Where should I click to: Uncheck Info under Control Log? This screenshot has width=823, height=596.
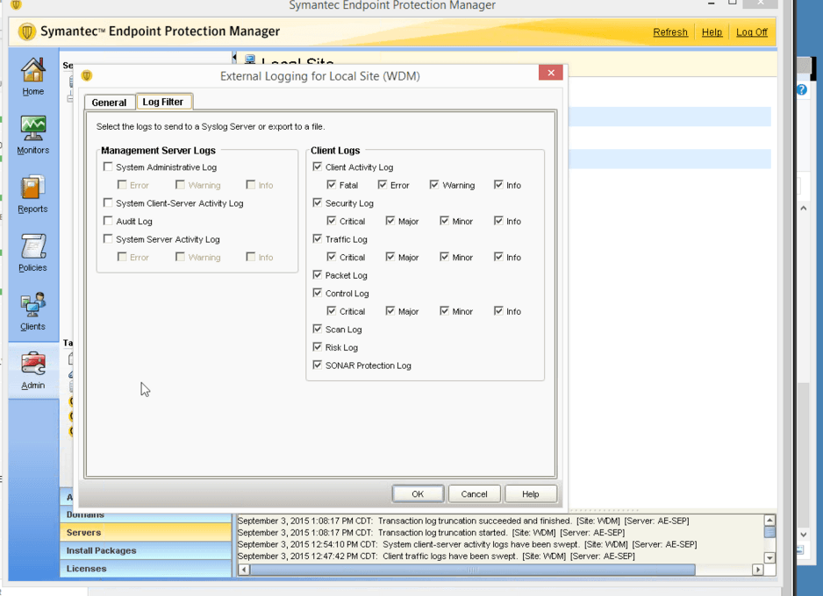tap(498, 311)
